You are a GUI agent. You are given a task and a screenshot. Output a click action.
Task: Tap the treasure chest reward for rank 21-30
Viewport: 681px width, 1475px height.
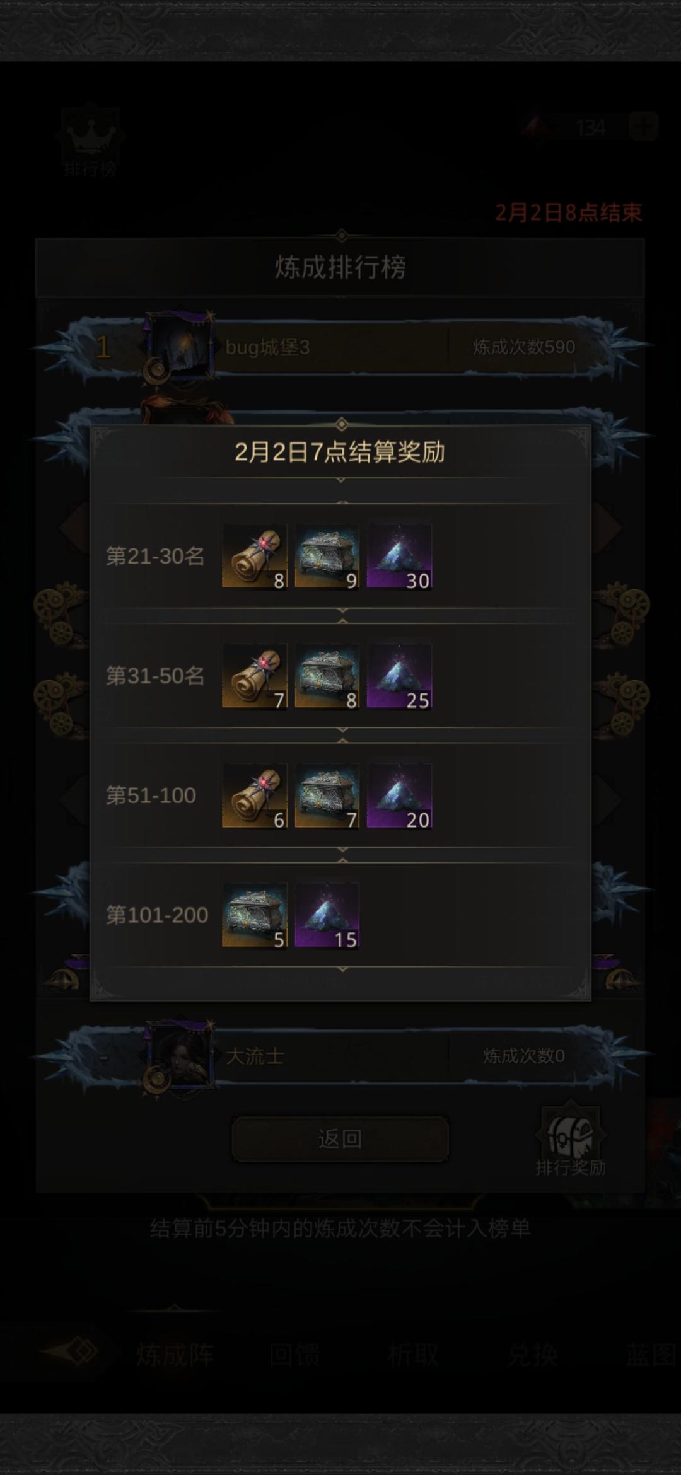(x=327, y=557)
